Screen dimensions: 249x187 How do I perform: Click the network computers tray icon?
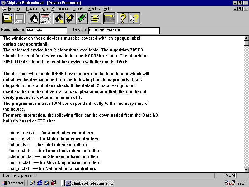233,183
